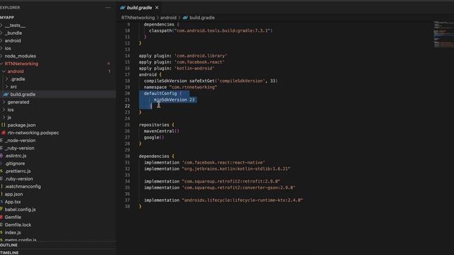Viewport: 454px width, 255px height.
Task: Open App.tsx file
Action: tap(13, 202)
